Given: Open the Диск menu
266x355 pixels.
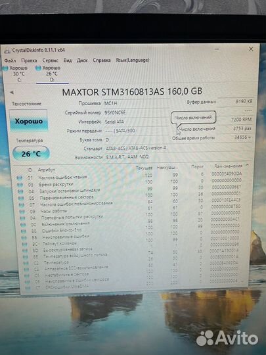Looking at the screenshot, I should [82, 60].
